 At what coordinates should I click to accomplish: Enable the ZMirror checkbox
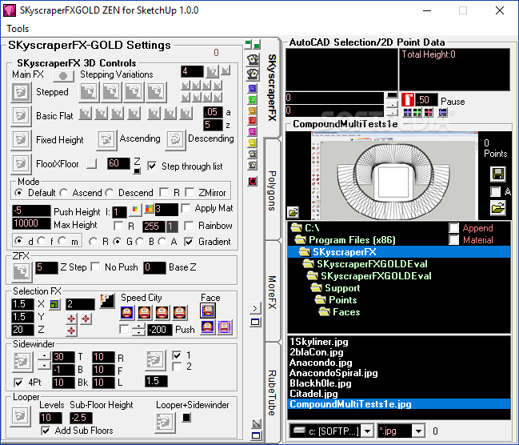click(x=190, y=193)
